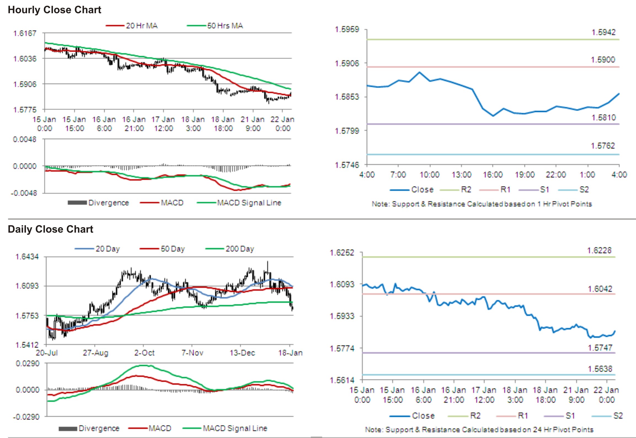The width and height of the screenshot is (636, 438).
Task: Click the 1.5747 S1 level label
Action: [x=600, y=348]
